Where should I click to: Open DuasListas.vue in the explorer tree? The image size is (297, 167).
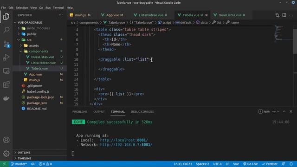(43, 57)
